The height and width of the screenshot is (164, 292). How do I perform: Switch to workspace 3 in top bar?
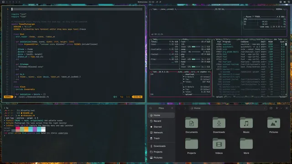pyautogui.click(x=13, y=2)
